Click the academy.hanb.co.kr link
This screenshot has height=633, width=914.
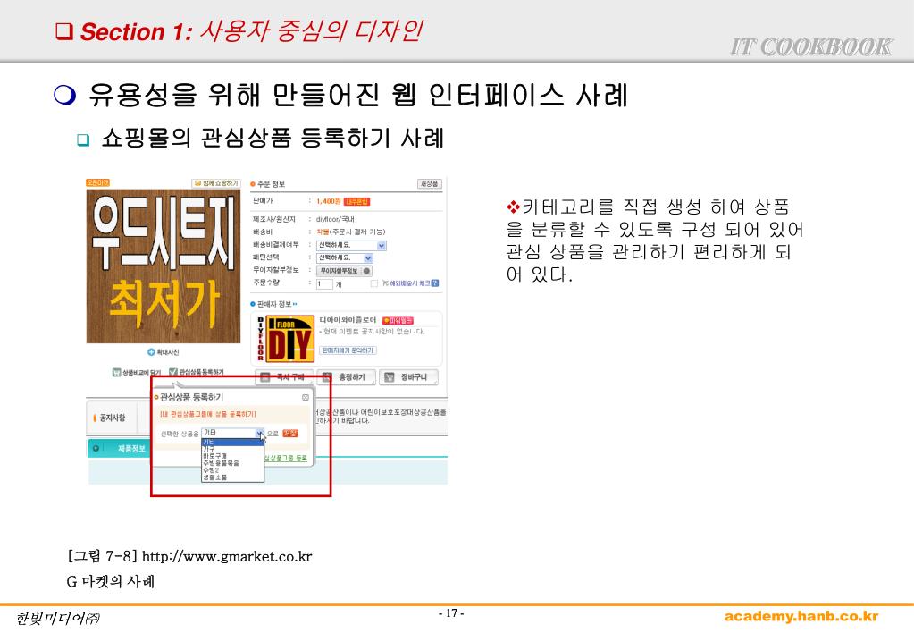[x=801, y=616]
